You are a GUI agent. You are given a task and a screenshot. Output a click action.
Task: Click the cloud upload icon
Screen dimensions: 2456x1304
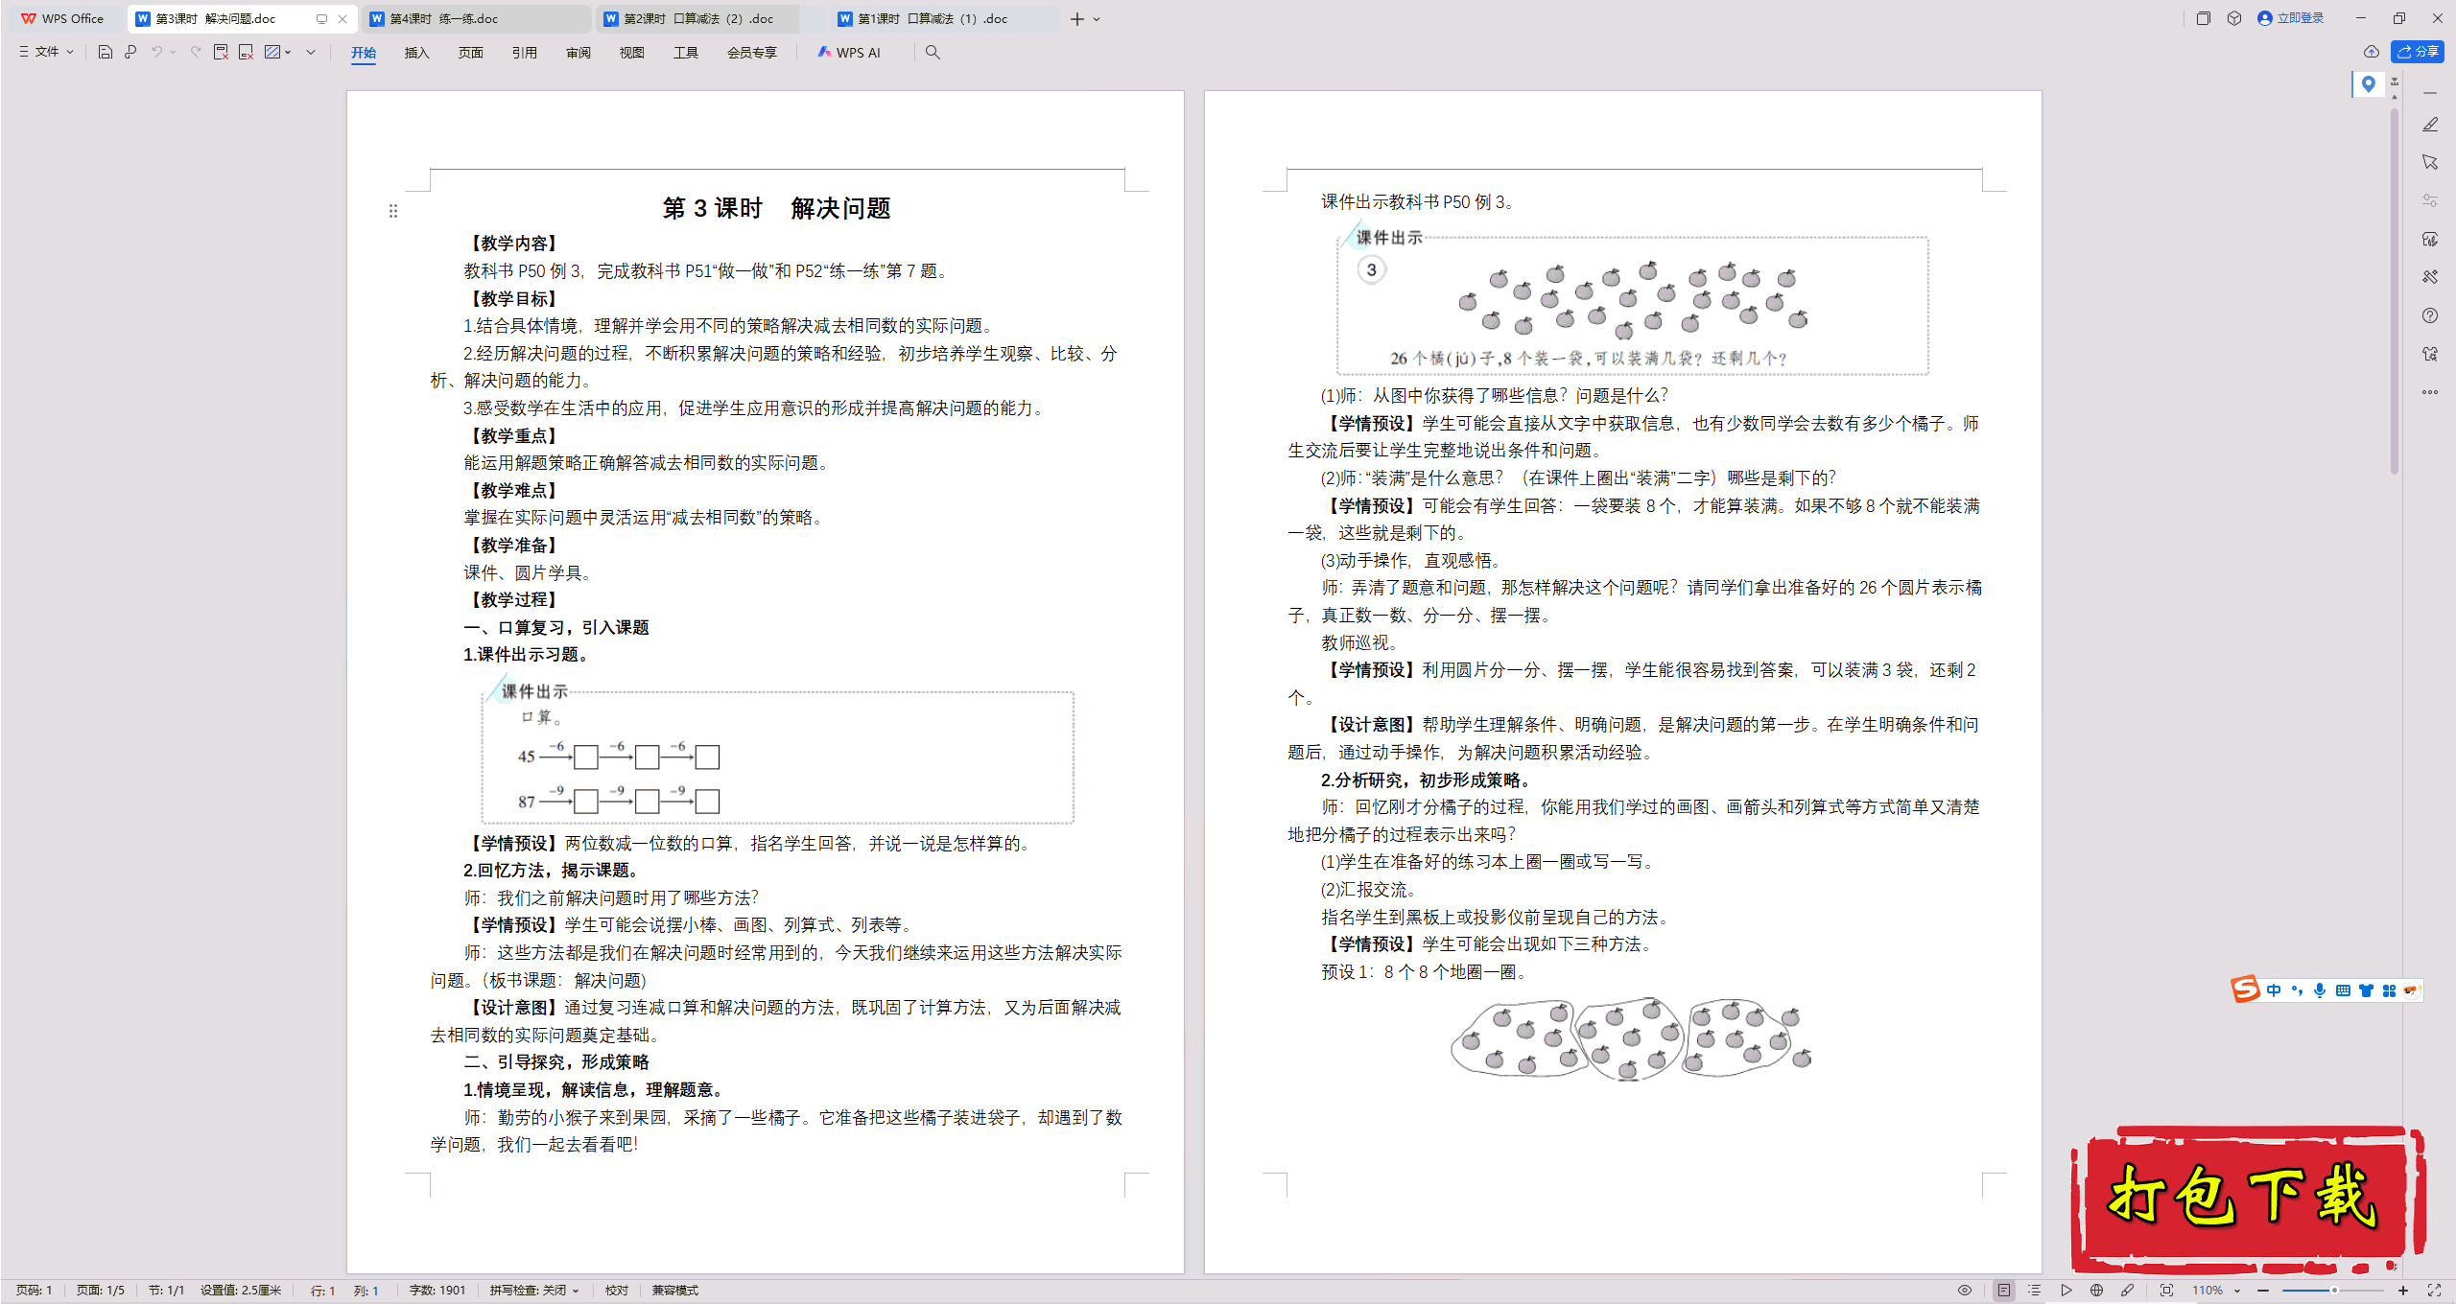(x=2372, y=52)
